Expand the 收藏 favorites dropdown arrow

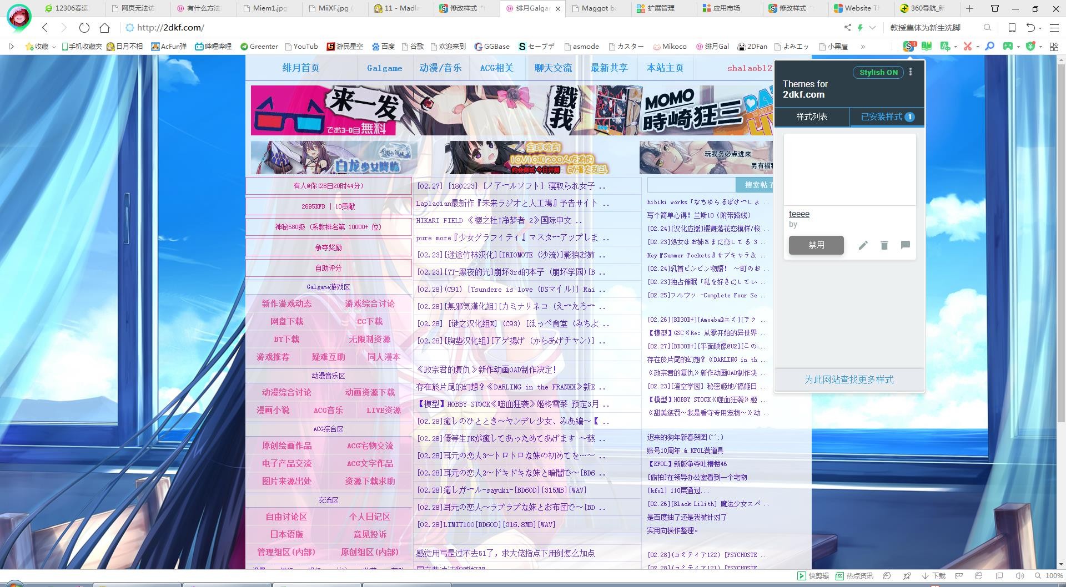54,47
